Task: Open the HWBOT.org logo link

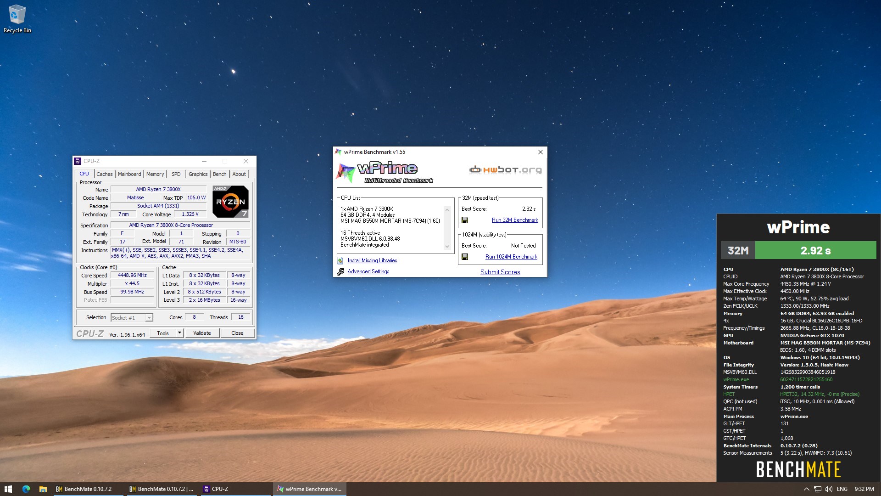Action: tap(505, 170)
